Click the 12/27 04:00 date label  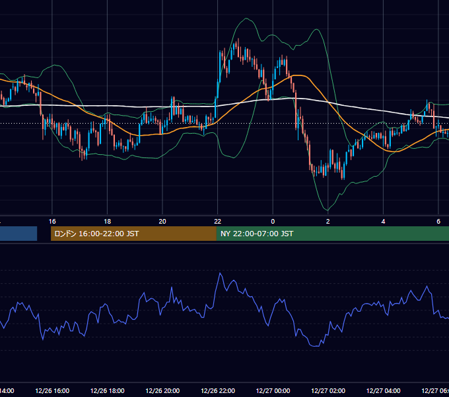[x=384, y=391]
